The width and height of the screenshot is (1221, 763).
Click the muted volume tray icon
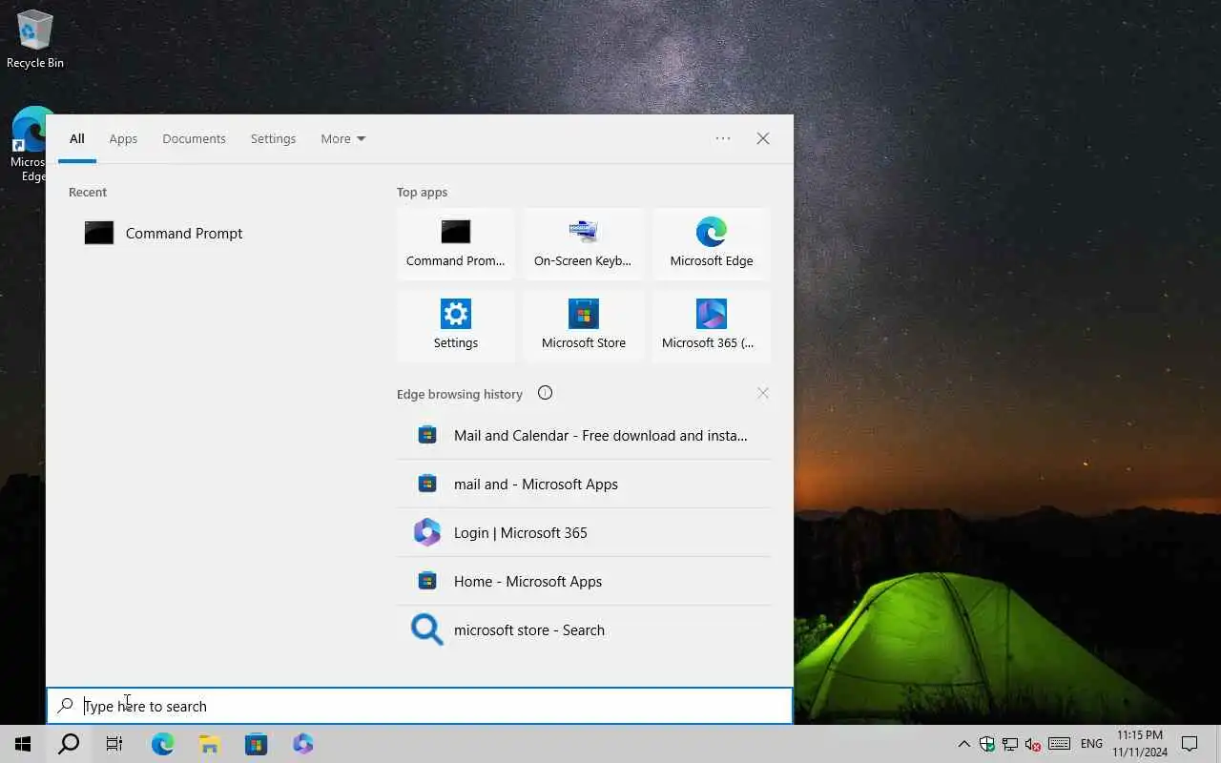point(1033,744)
